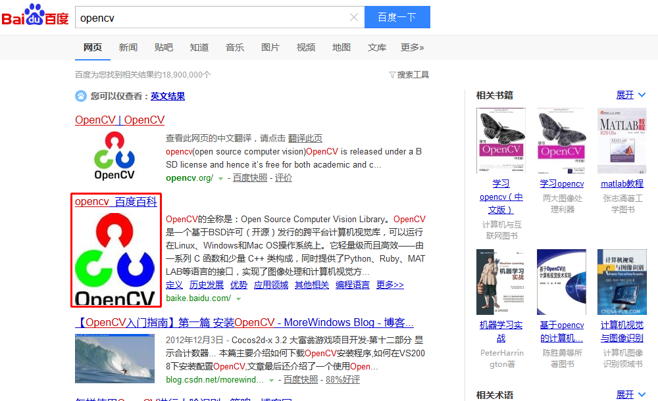Expand the dropdown arrow after blog.csdn.net/morewind...
Viewport: 658px width, 401px height.
pos(272,381)
